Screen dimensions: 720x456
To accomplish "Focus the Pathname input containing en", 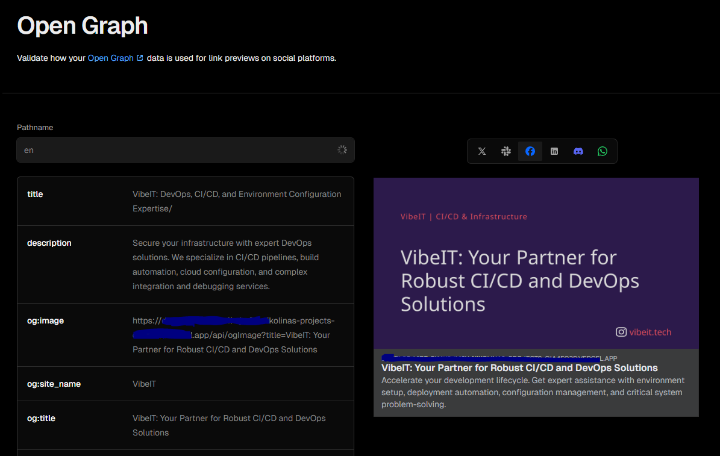I will pos(186,150).
